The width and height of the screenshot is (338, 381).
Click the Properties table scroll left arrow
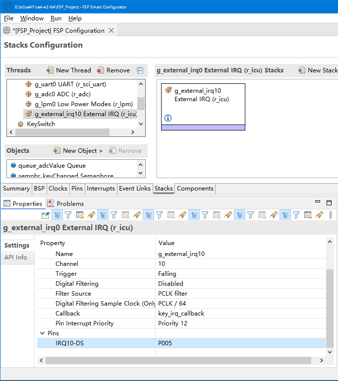coord(41,360)
